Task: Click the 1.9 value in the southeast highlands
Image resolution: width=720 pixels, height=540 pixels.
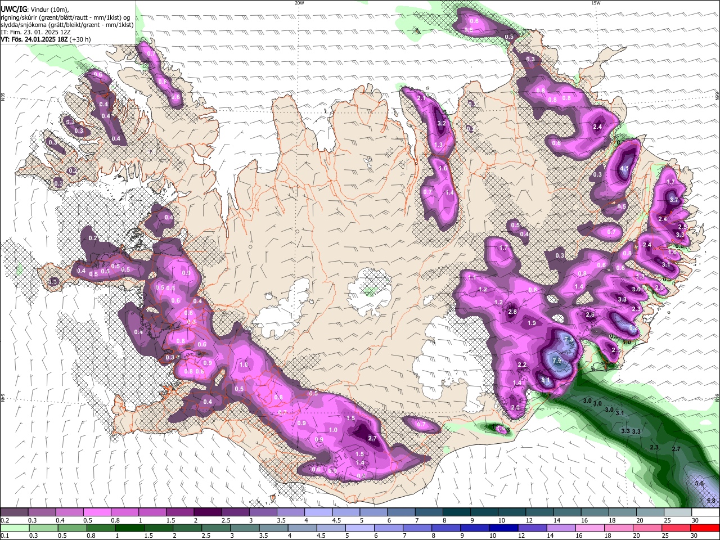Action: [x=532, y=323]
